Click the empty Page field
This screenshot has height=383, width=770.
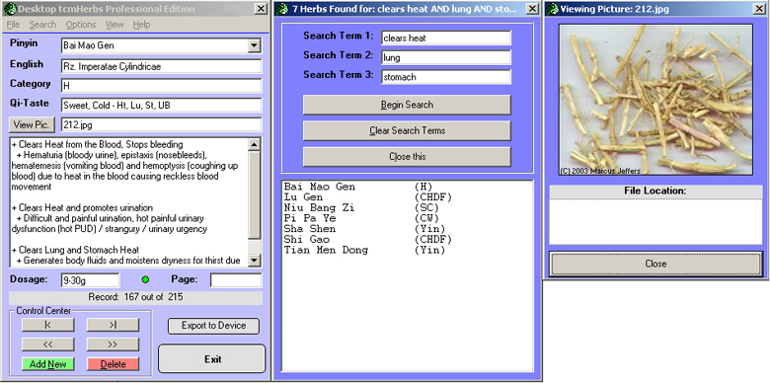click(236, 280)
